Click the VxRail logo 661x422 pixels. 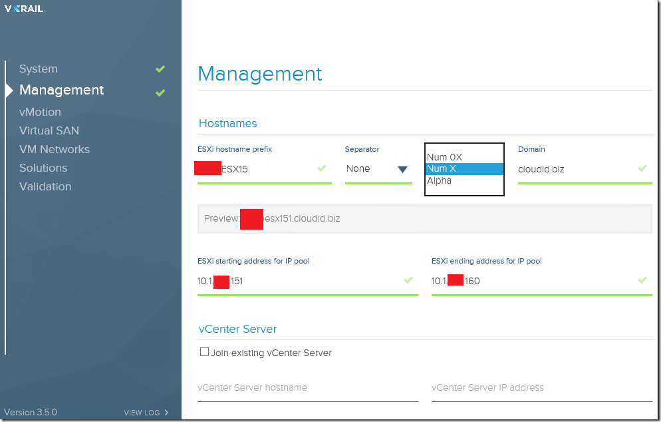pyautogui.click(x=25, y=9)
